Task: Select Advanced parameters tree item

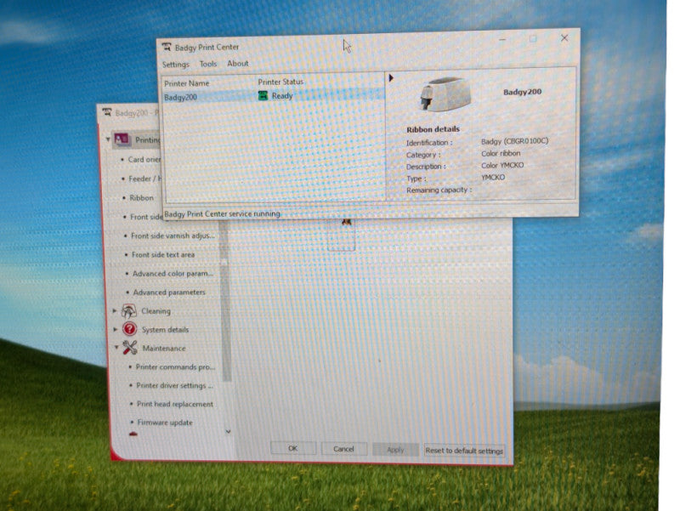Action: (x=169, y=292)
